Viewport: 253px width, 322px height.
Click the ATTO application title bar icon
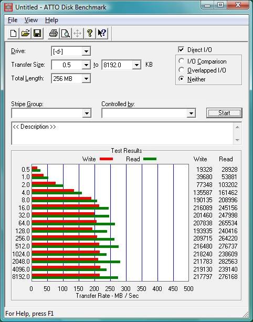tap(8, 7)
